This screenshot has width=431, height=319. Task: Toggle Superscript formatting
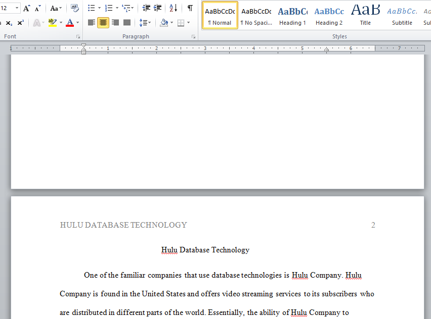21,23
